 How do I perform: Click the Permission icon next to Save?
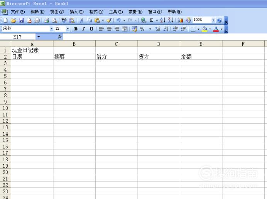point(29,20)
